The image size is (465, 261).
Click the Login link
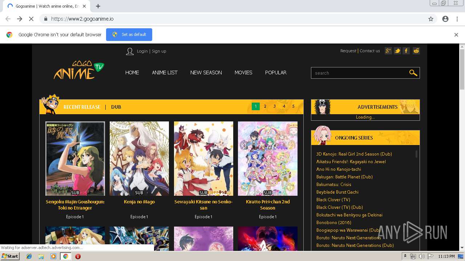[x=142, y=51]
